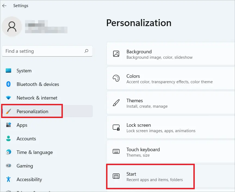Click the Find a setting search box
The image size is (235, 192).
(41, 51)
